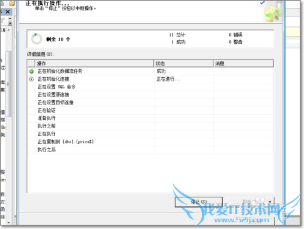Click in-progress icon beside 正在初始化连接
Screen dimensions: 304x229
[32, 79]
